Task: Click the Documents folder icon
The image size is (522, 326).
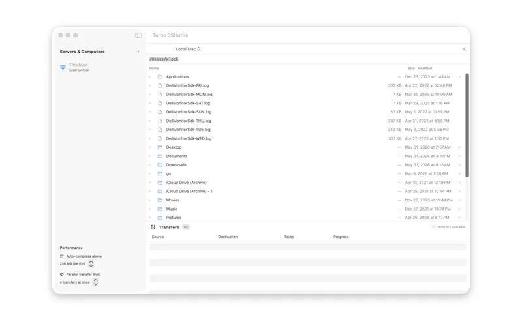Action: click(x=160, y=156)
